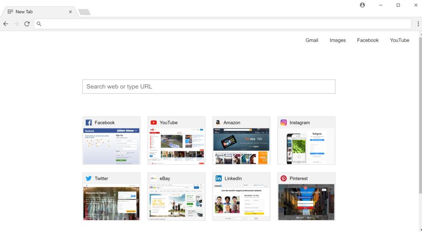Open the three-dot browser menu
Screen dimensions: 422x232
(x=418, y=24)
